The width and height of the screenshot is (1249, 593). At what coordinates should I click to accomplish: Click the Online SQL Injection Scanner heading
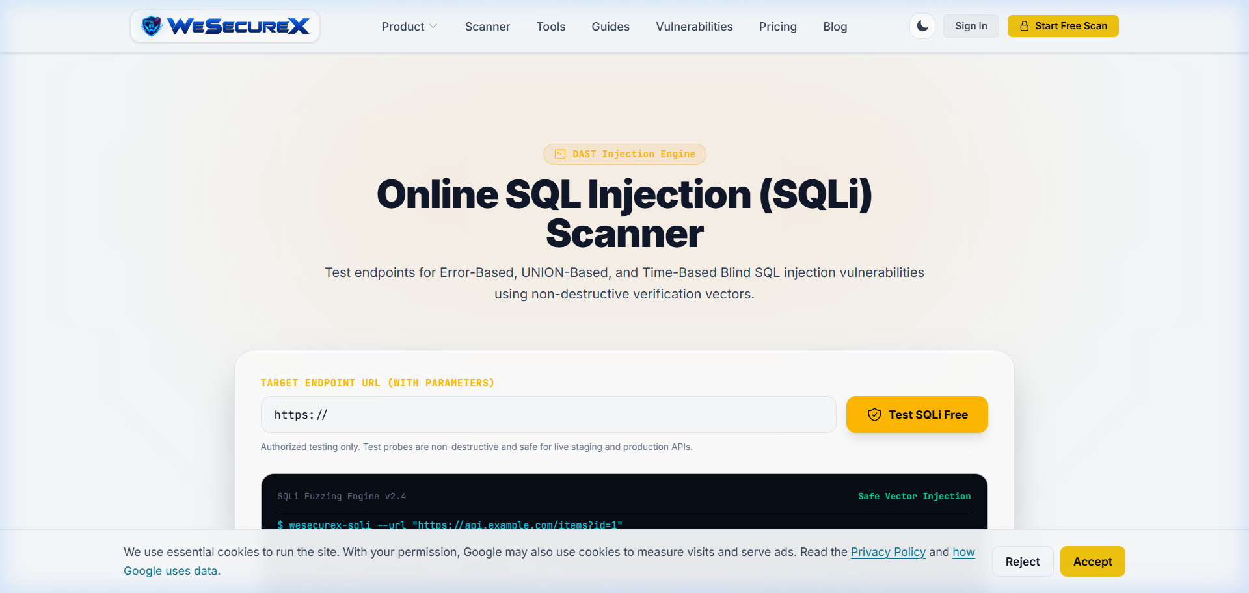(624, 214)
